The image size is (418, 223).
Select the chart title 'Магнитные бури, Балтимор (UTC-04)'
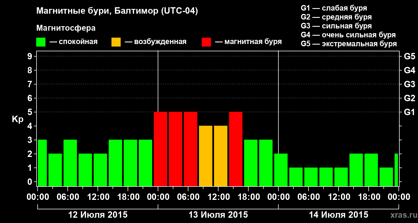point(117,11)
